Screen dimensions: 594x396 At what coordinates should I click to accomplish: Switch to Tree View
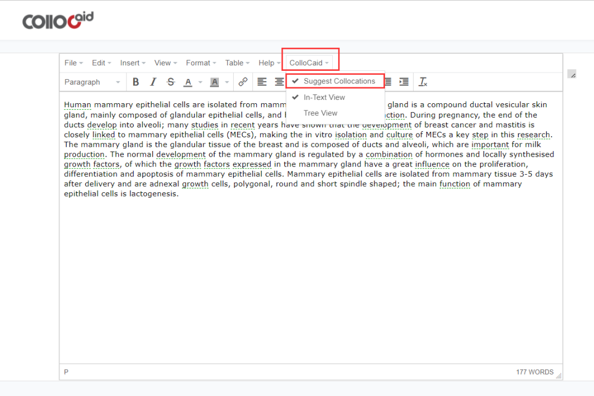[335, 113]
